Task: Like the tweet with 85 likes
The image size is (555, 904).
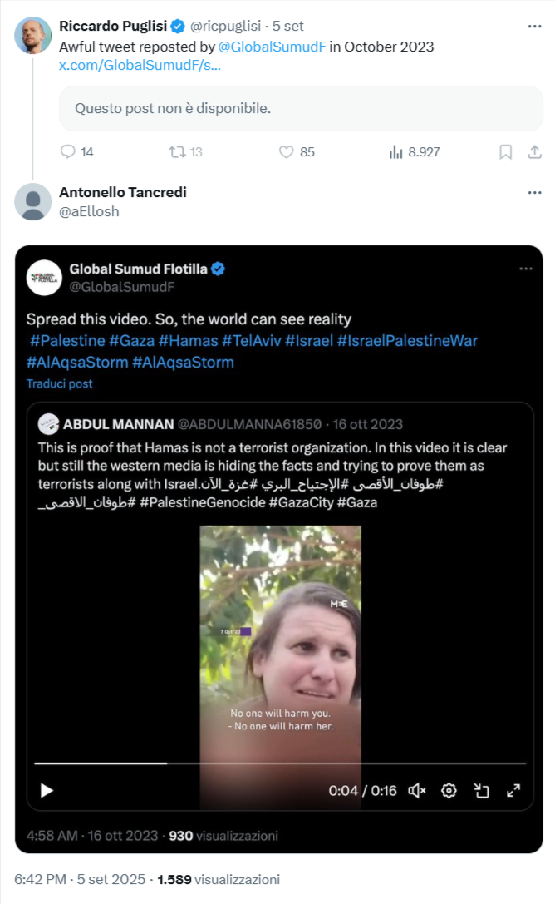Action: tap(286, 151)
